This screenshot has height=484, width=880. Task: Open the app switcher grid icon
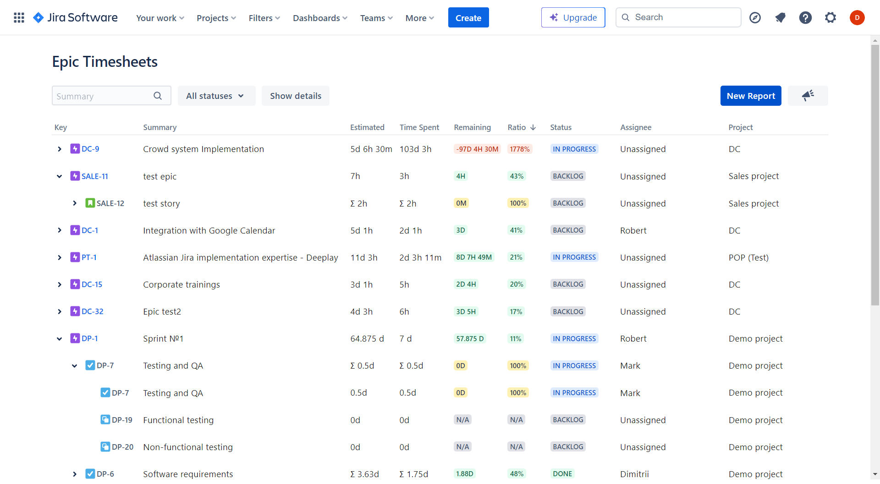click(x=19, y=17)
